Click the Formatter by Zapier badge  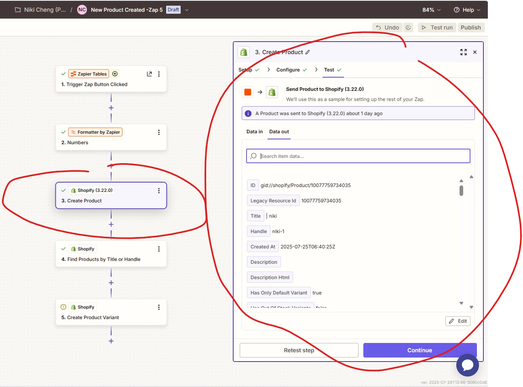click(95, 132)
